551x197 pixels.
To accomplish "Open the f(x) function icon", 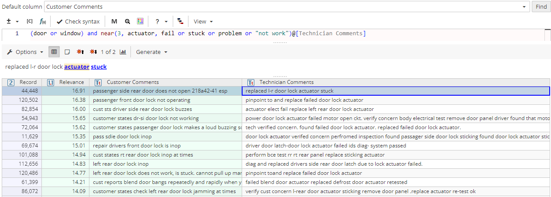I will (43, 21).
